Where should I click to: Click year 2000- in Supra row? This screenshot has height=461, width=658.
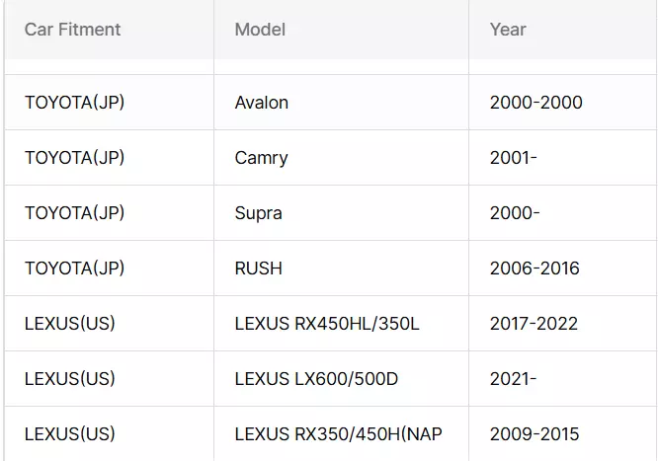515,213
